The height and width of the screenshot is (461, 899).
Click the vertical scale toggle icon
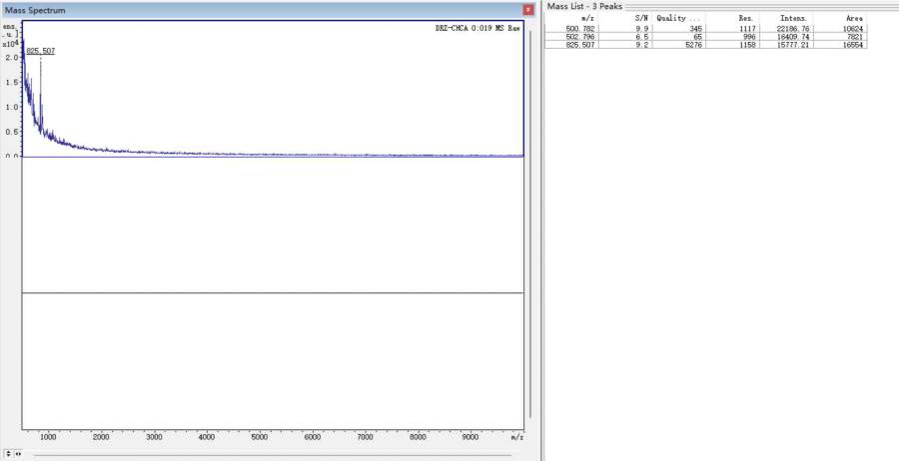pyautogui.click(x=8, y=453)
